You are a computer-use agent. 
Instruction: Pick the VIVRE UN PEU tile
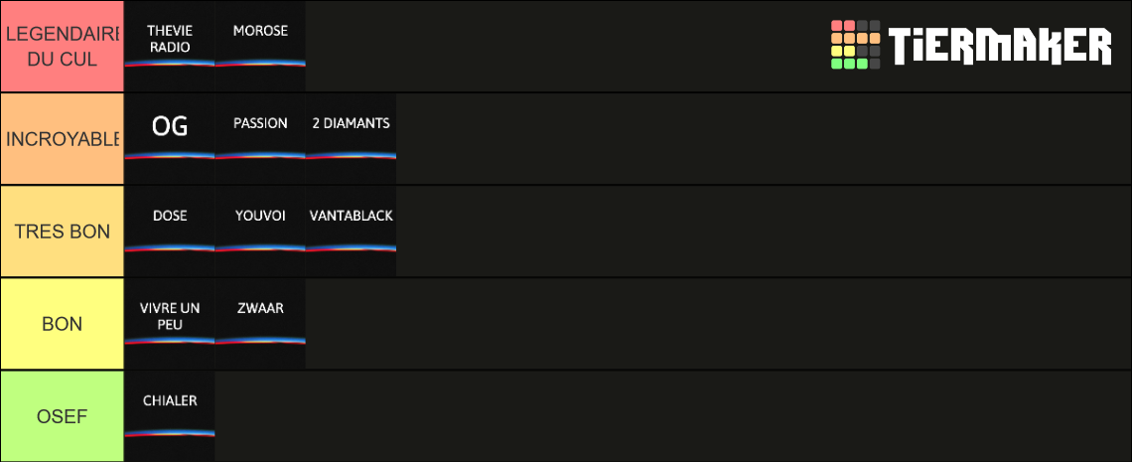pyautogui.click(x=170, y=324)
